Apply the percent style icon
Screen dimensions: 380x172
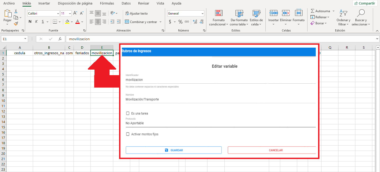[180, 22]
